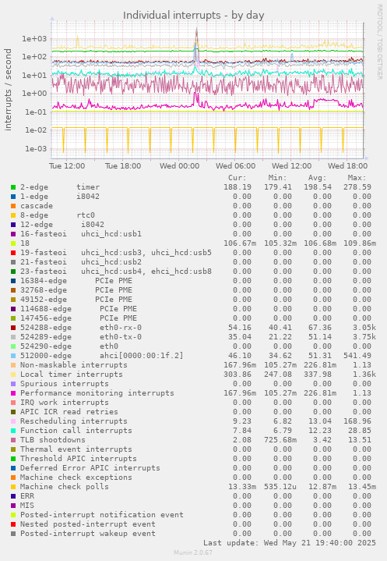
Task: Click the TLB shootdowns legend swatch
Action: pyautogui.click(x=13, y=440)
